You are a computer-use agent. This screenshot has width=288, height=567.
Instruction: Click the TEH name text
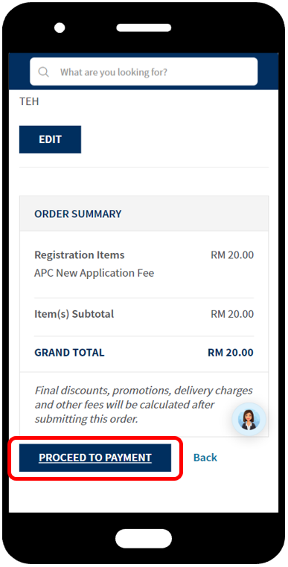point(29,102)
